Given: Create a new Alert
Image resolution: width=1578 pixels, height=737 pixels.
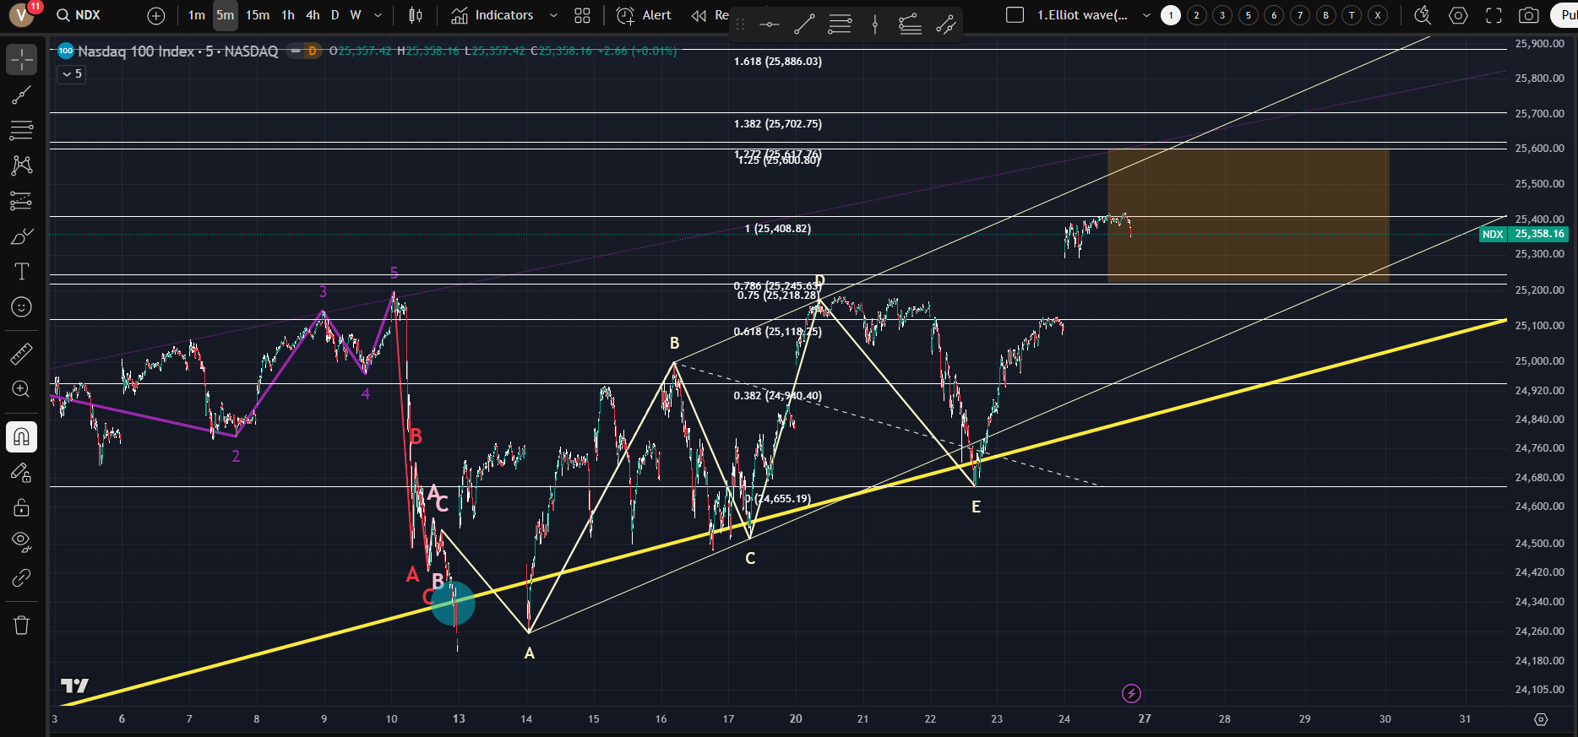Looking at the screenshot, I should point(644,15).
